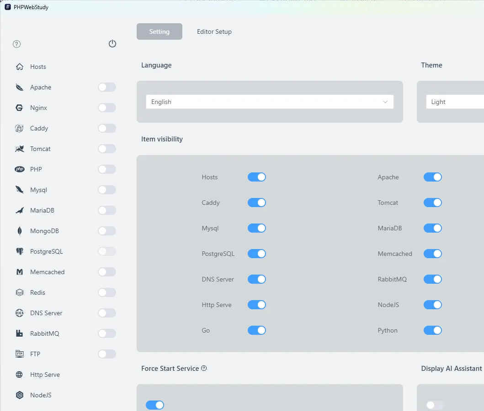Click the PHP icon in sidebar
Image resolution: width=484 pixels, height=411 pixels.
tap(19, 169)
